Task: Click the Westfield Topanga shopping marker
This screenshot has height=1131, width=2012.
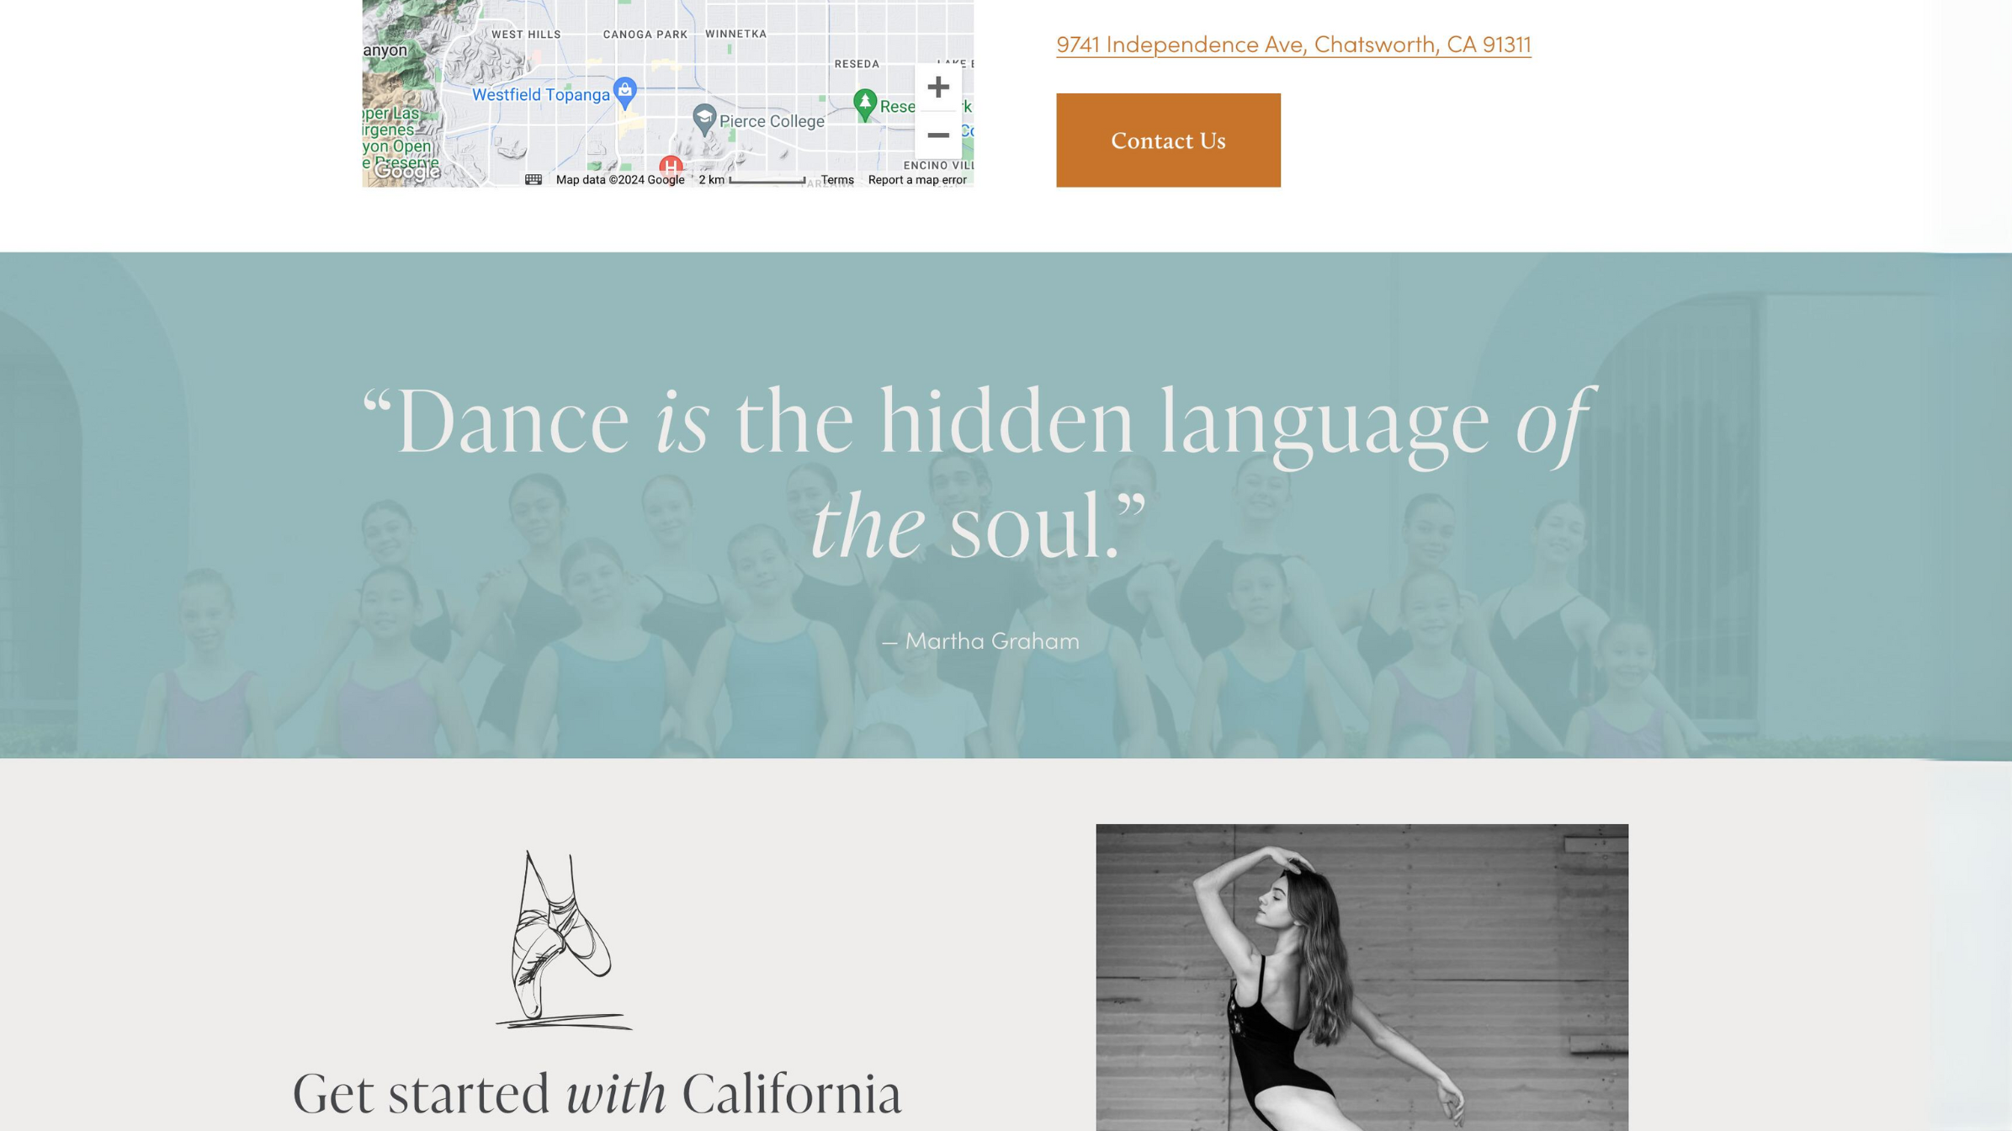Action: point(624,93)
